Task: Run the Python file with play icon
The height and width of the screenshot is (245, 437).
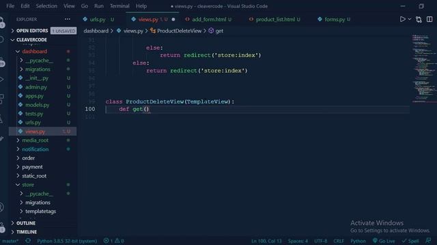Action: pyautogui.click(x=402, y=19)
